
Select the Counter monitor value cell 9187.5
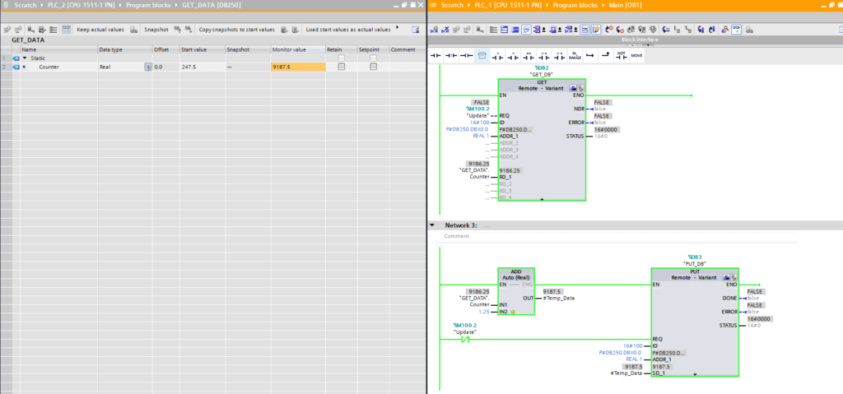pos(297,67)
